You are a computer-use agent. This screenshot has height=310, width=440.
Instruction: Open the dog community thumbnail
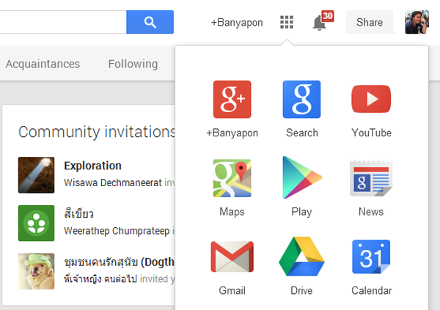36,271
